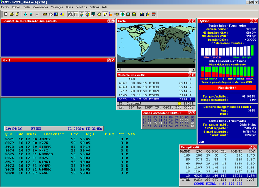The image size is (259, 188).
Task: Click the blue down arrow toolbar icon
Action: [26, 14]
